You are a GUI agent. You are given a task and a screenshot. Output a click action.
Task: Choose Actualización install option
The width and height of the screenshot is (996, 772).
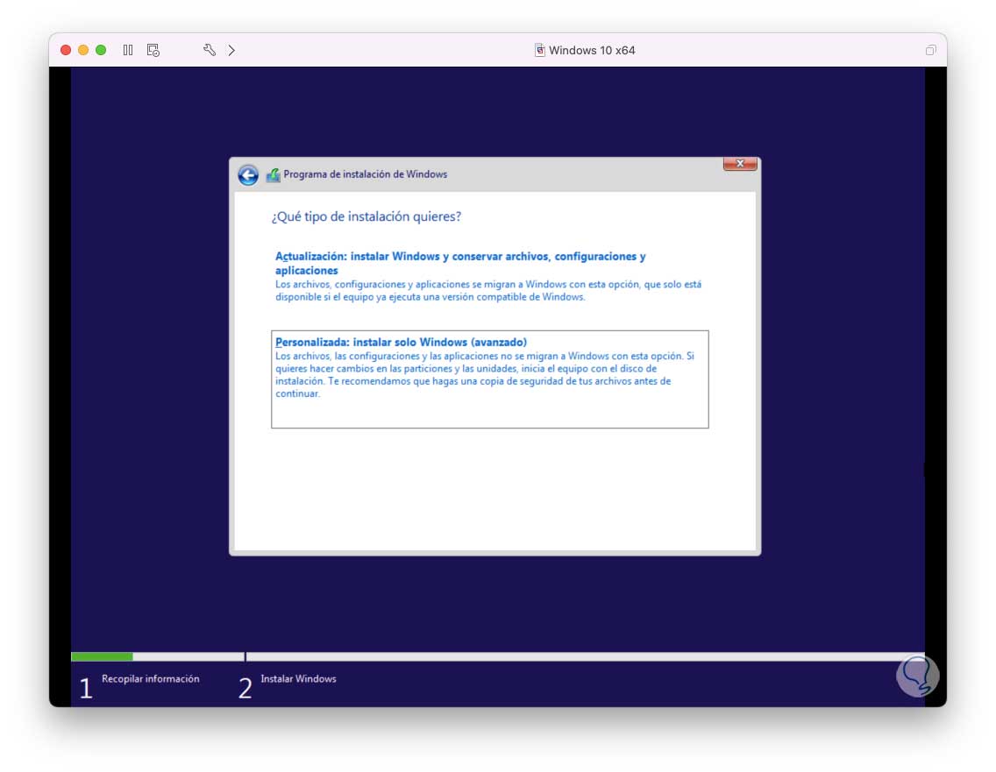pyautogui.click(x=488, y=276)
